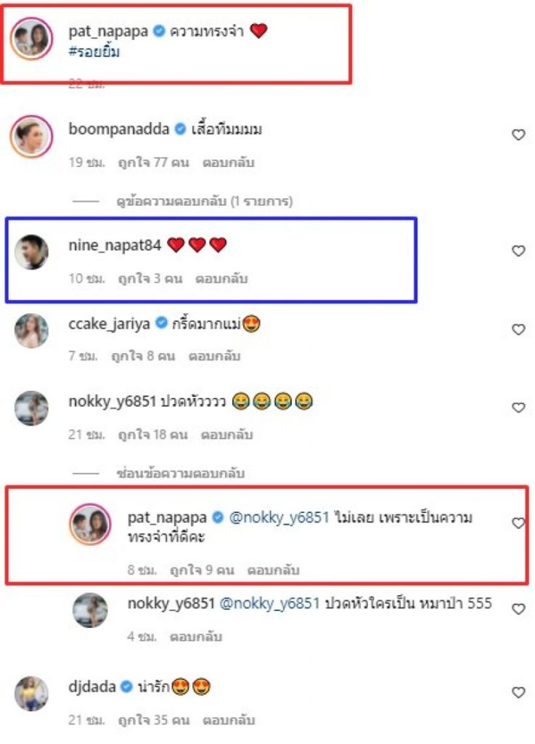Open the #รอยยิ้ม hashtag link

coord(94,52)
